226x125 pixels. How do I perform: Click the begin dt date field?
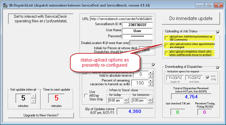click(x=174, y=78)
